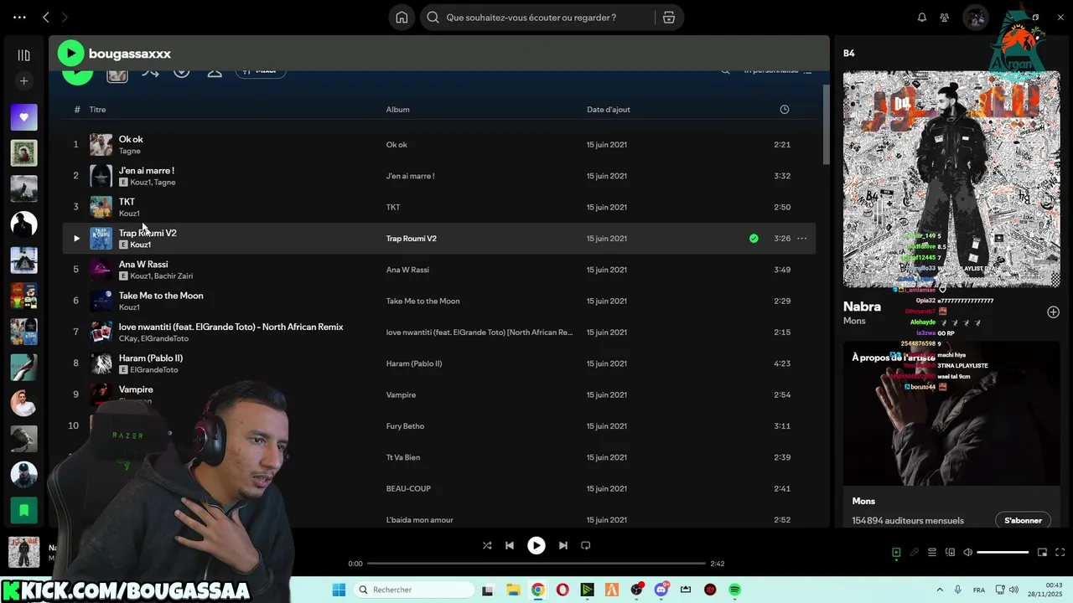Toggle the green saved checkmark on Trap Roumi V2
This screenshot has height=603, width=1073.
pyautogui.click(x=754, y=239)
